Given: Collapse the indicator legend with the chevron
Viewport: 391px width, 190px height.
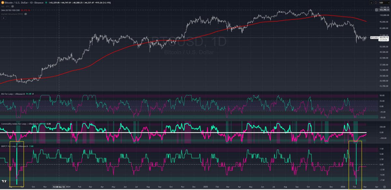Looking at the screenshot, I should click(x=3, y=18).
